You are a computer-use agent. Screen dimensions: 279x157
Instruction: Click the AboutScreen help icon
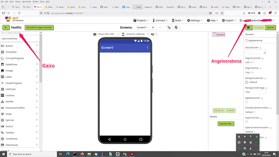(x=260, y=48)
